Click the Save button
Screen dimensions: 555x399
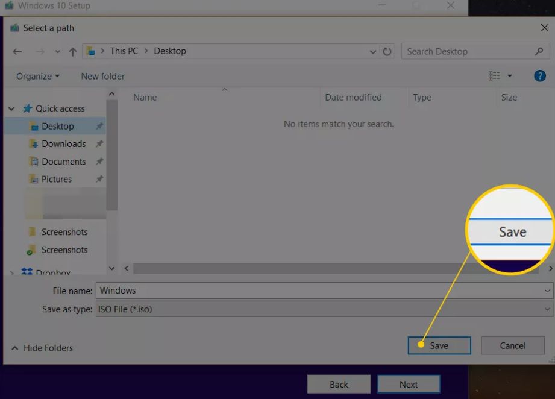439,345
